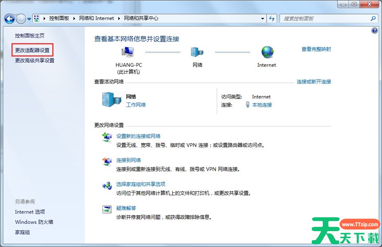Open 更改适配器设置
382x247 pixels.
coord(32,50)
